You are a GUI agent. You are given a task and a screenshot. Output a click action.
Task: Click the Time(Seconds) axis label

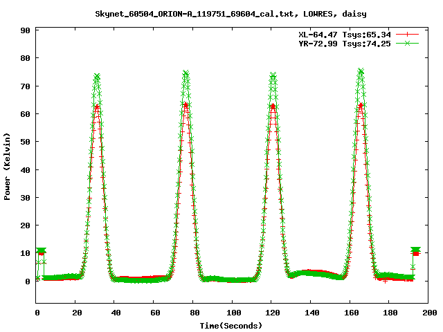tap(231, 326)
